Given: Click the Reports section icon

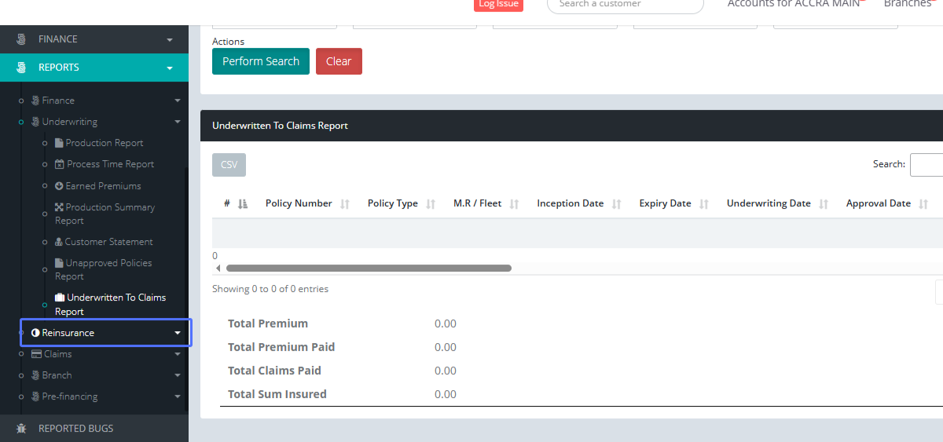Looking at the screenshot, I should (21, 68).
